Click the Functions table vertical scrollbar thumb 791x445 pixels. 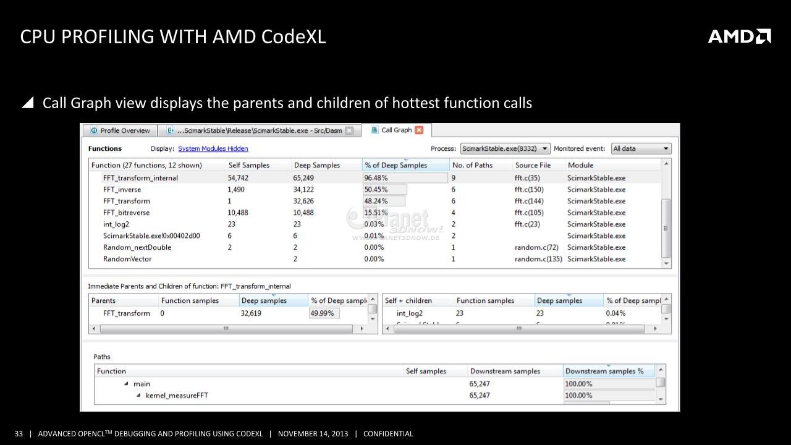pos(666,228)
